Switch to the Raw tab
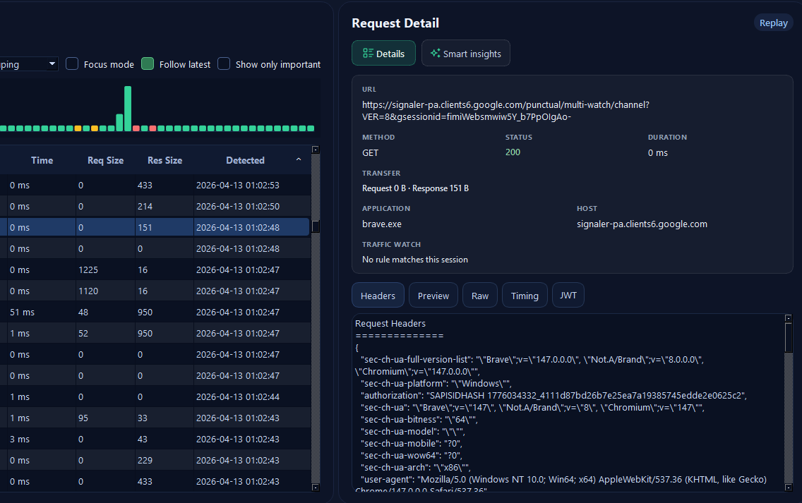 click(x=480, y=296)
